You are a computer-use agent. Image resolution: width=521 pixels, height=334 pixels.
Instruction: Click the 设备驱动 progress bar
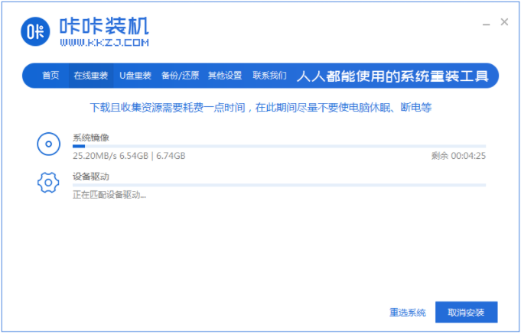click(x=278, y=185)
